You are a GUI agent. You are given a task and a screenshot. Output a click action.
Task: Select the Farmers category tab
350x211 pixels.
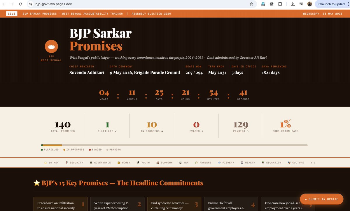pyautogui.click(x=203, y=163)
